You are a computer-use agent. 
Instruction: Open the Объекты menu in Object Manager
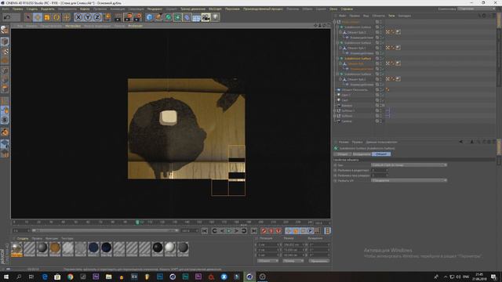378,16
